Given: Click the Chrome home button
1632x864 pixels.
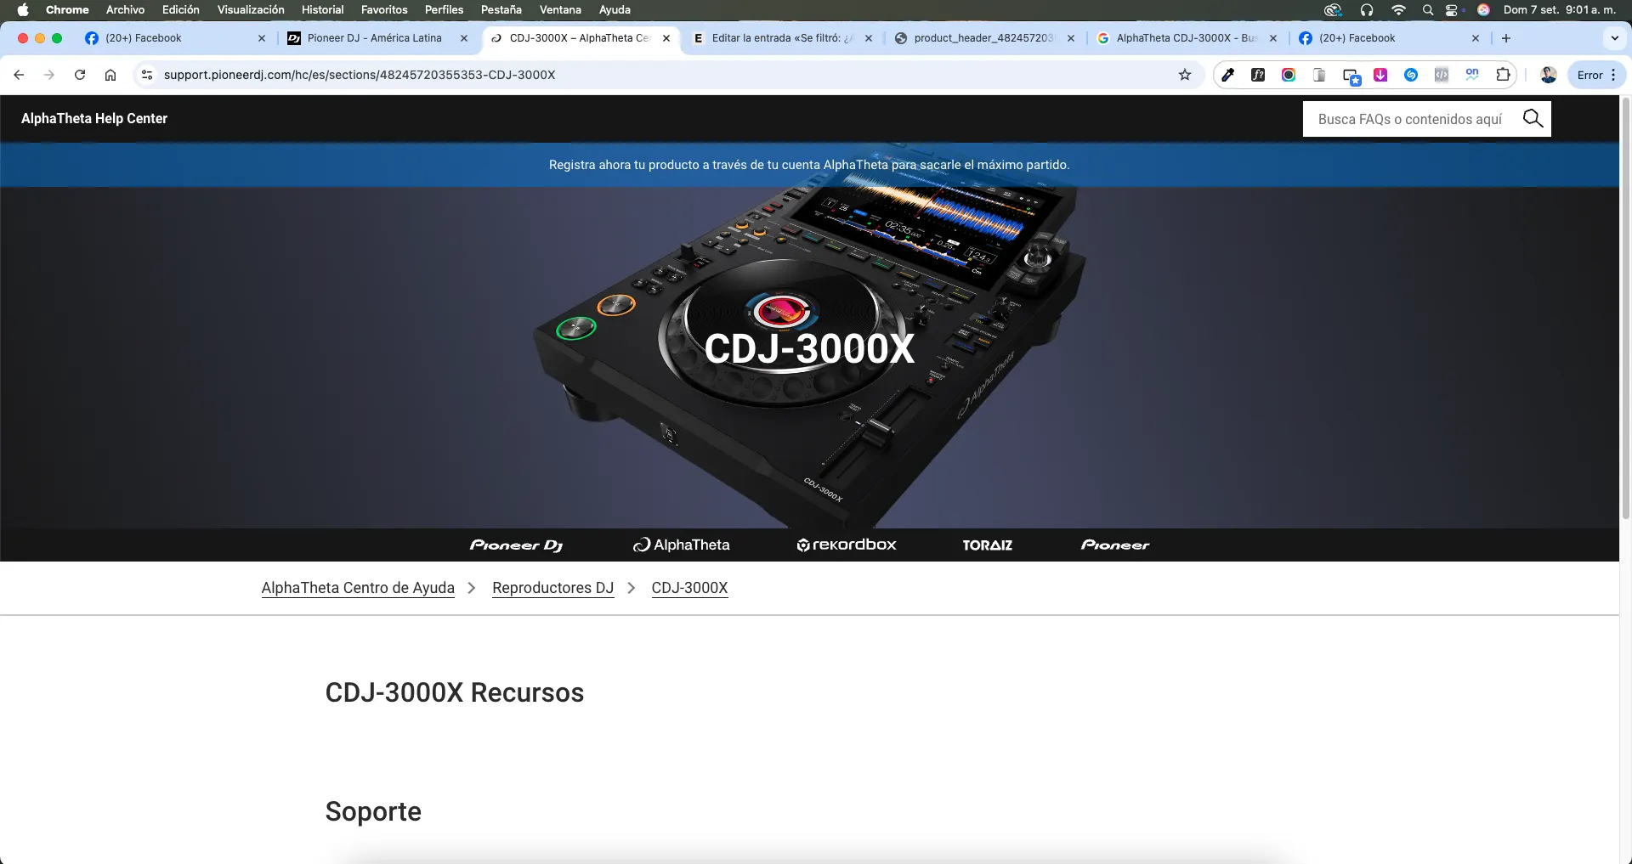Looking at the screenshot, I should click(x=110, y=75).
